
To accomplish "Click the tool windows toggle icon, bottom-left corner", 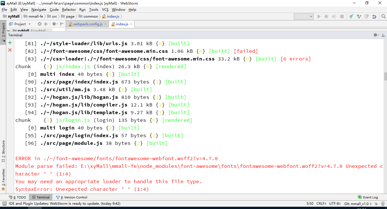I will [x=4, y=204].
